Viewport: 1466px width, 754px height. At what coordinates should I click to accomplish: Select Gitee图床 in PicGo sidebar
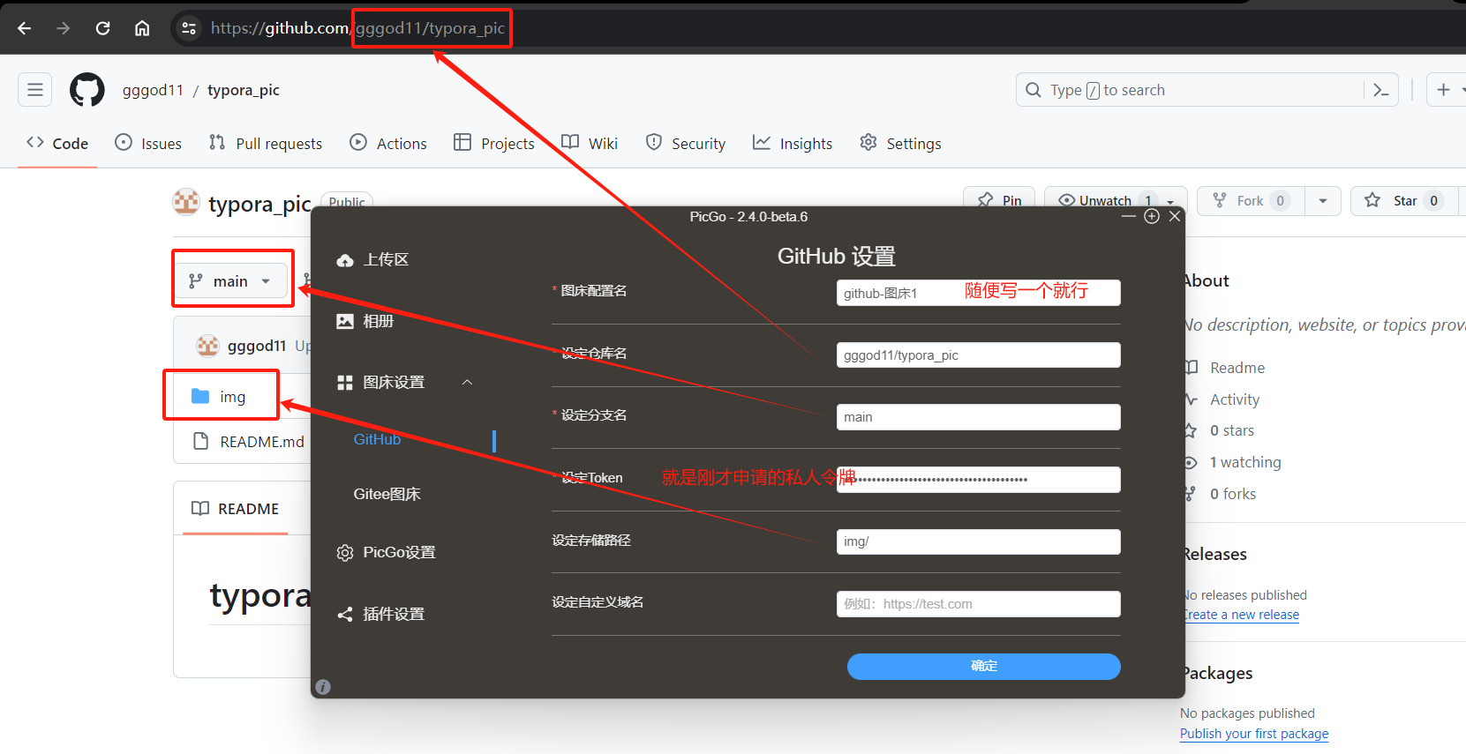pos(387,494)
